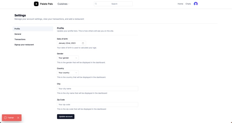Click the top Search field
The image size is (232, 123).
click(x=113, y=4)
